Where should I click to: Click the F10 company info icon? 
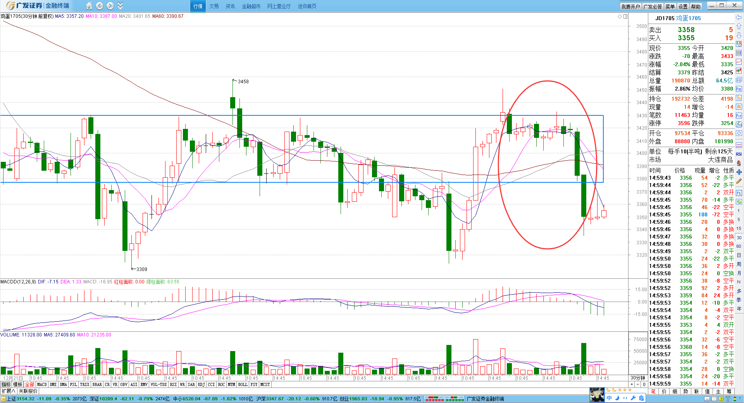pyautogui.click(x=739, y=89)
